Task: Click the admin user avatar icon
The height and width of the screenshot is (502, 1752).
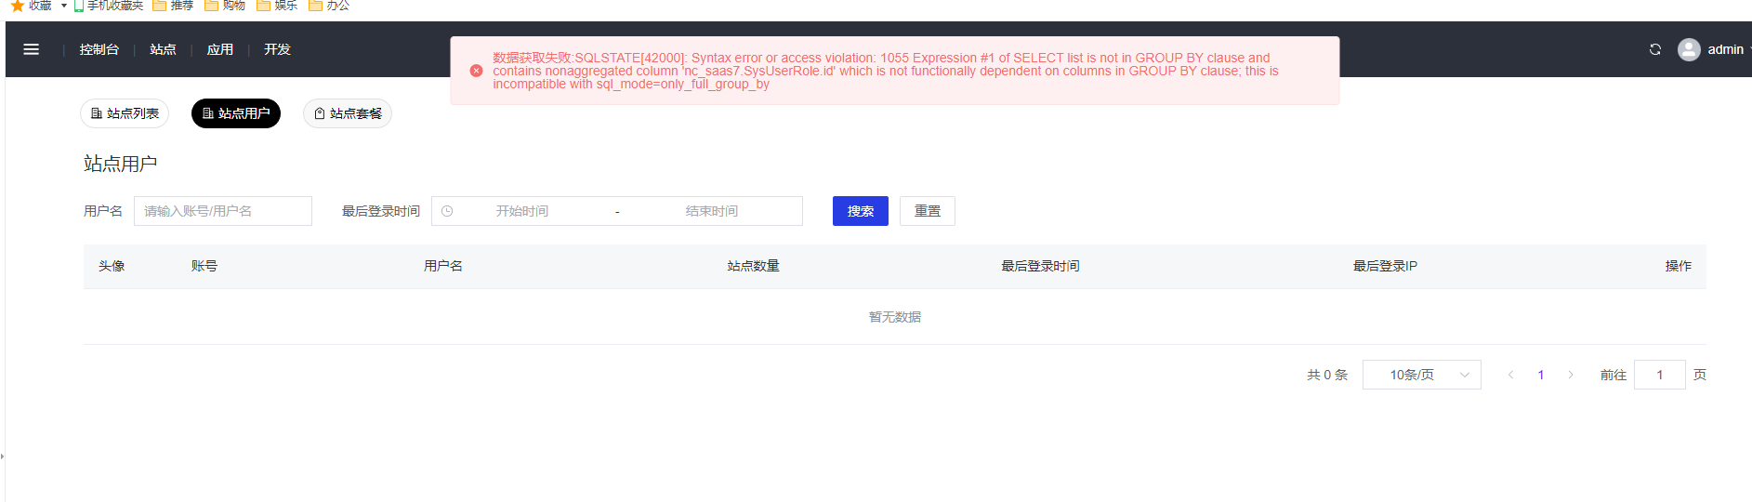Action: (1689, 49)
